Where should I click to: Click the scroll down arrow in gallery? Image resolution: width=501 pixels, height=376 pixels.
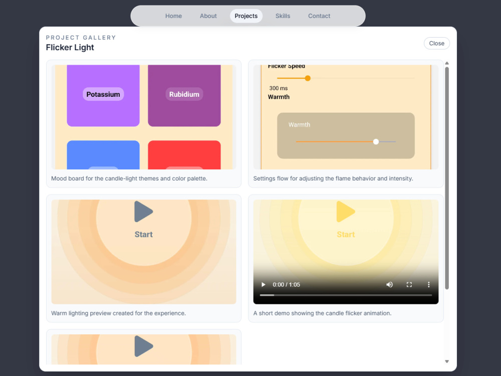point(447,361)
